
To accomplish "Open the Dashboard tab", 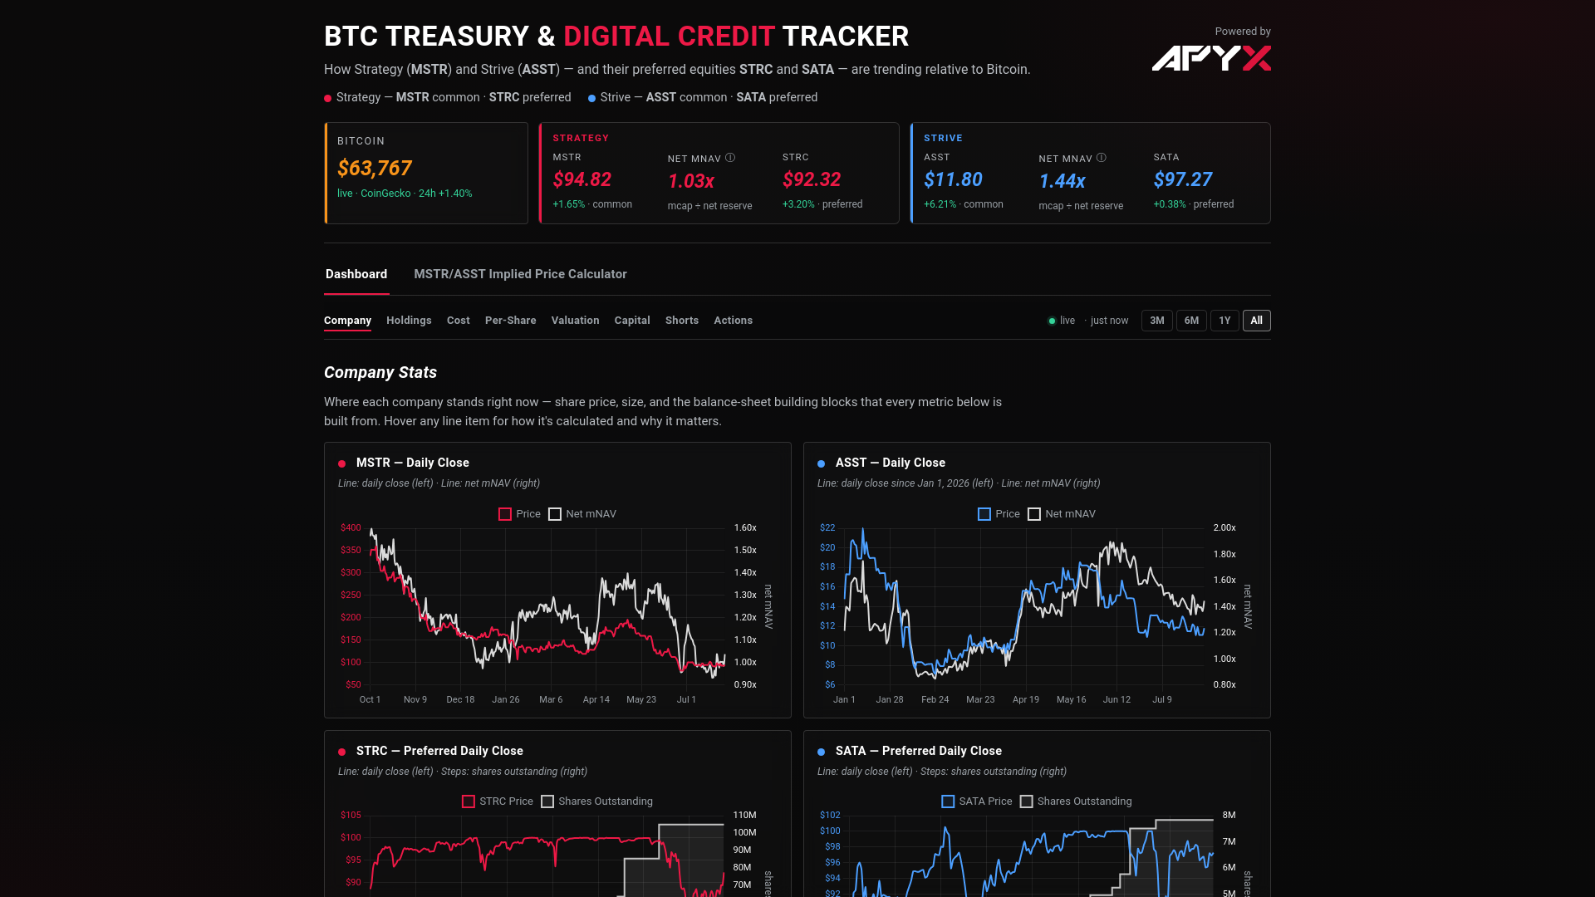I will [356, 274].
